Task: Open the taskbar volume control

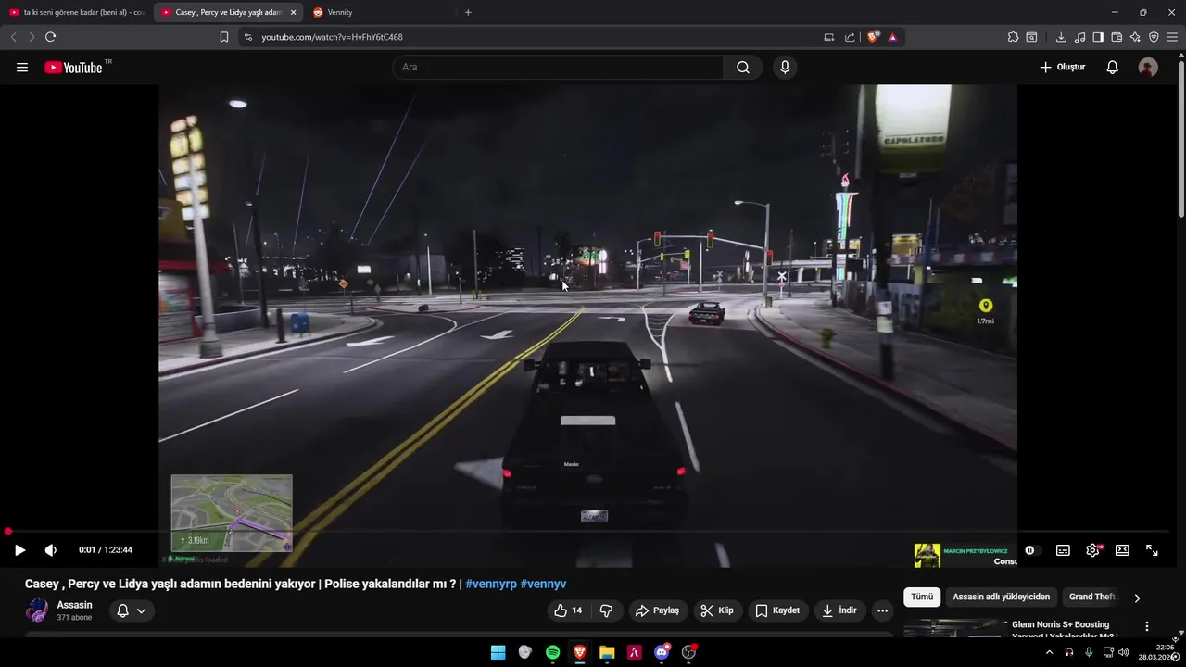Action: tap(1123, 652)
